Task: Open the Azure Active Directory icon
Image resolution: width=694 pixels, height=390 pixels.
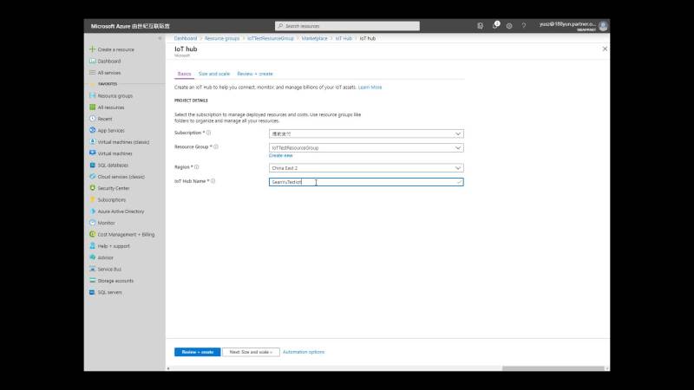Action: (92, 211)
